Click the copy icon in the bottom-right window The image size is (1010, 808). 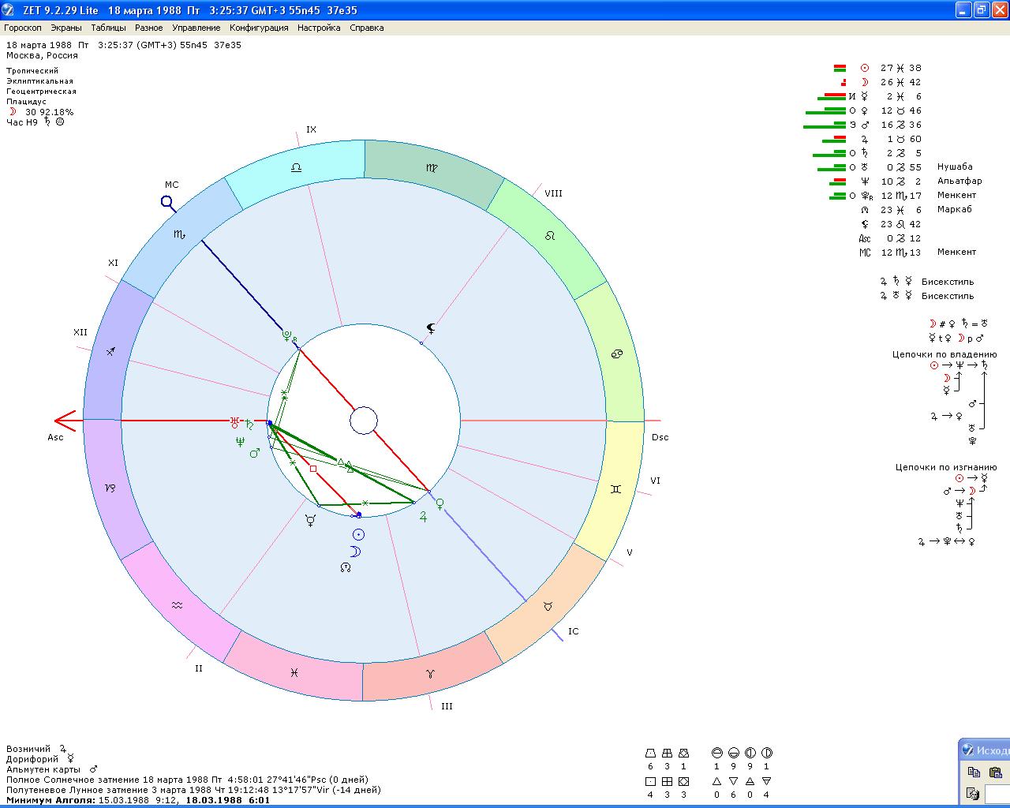pos(974,772)
